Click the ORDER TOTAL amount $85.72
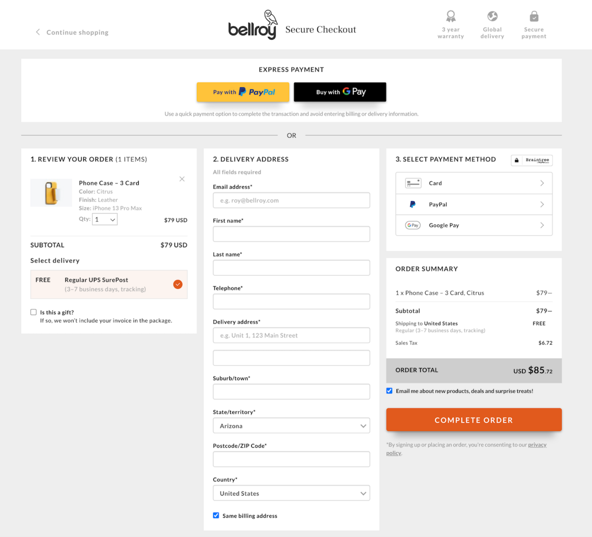 point(533,370)
